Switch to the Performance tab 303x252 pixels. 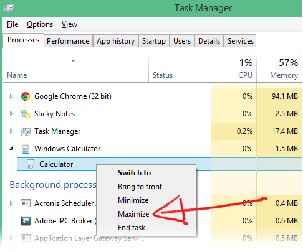click(68, 41)
